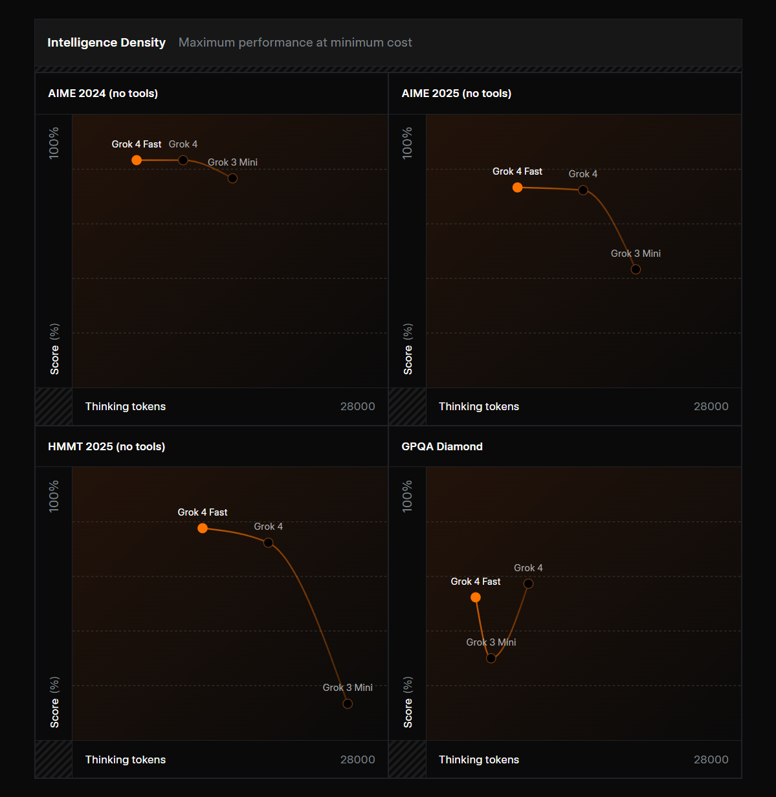Viewport: 776px width, 797px height.
Task: Open the Intelligence Density header
Action: tap(106, 42)
